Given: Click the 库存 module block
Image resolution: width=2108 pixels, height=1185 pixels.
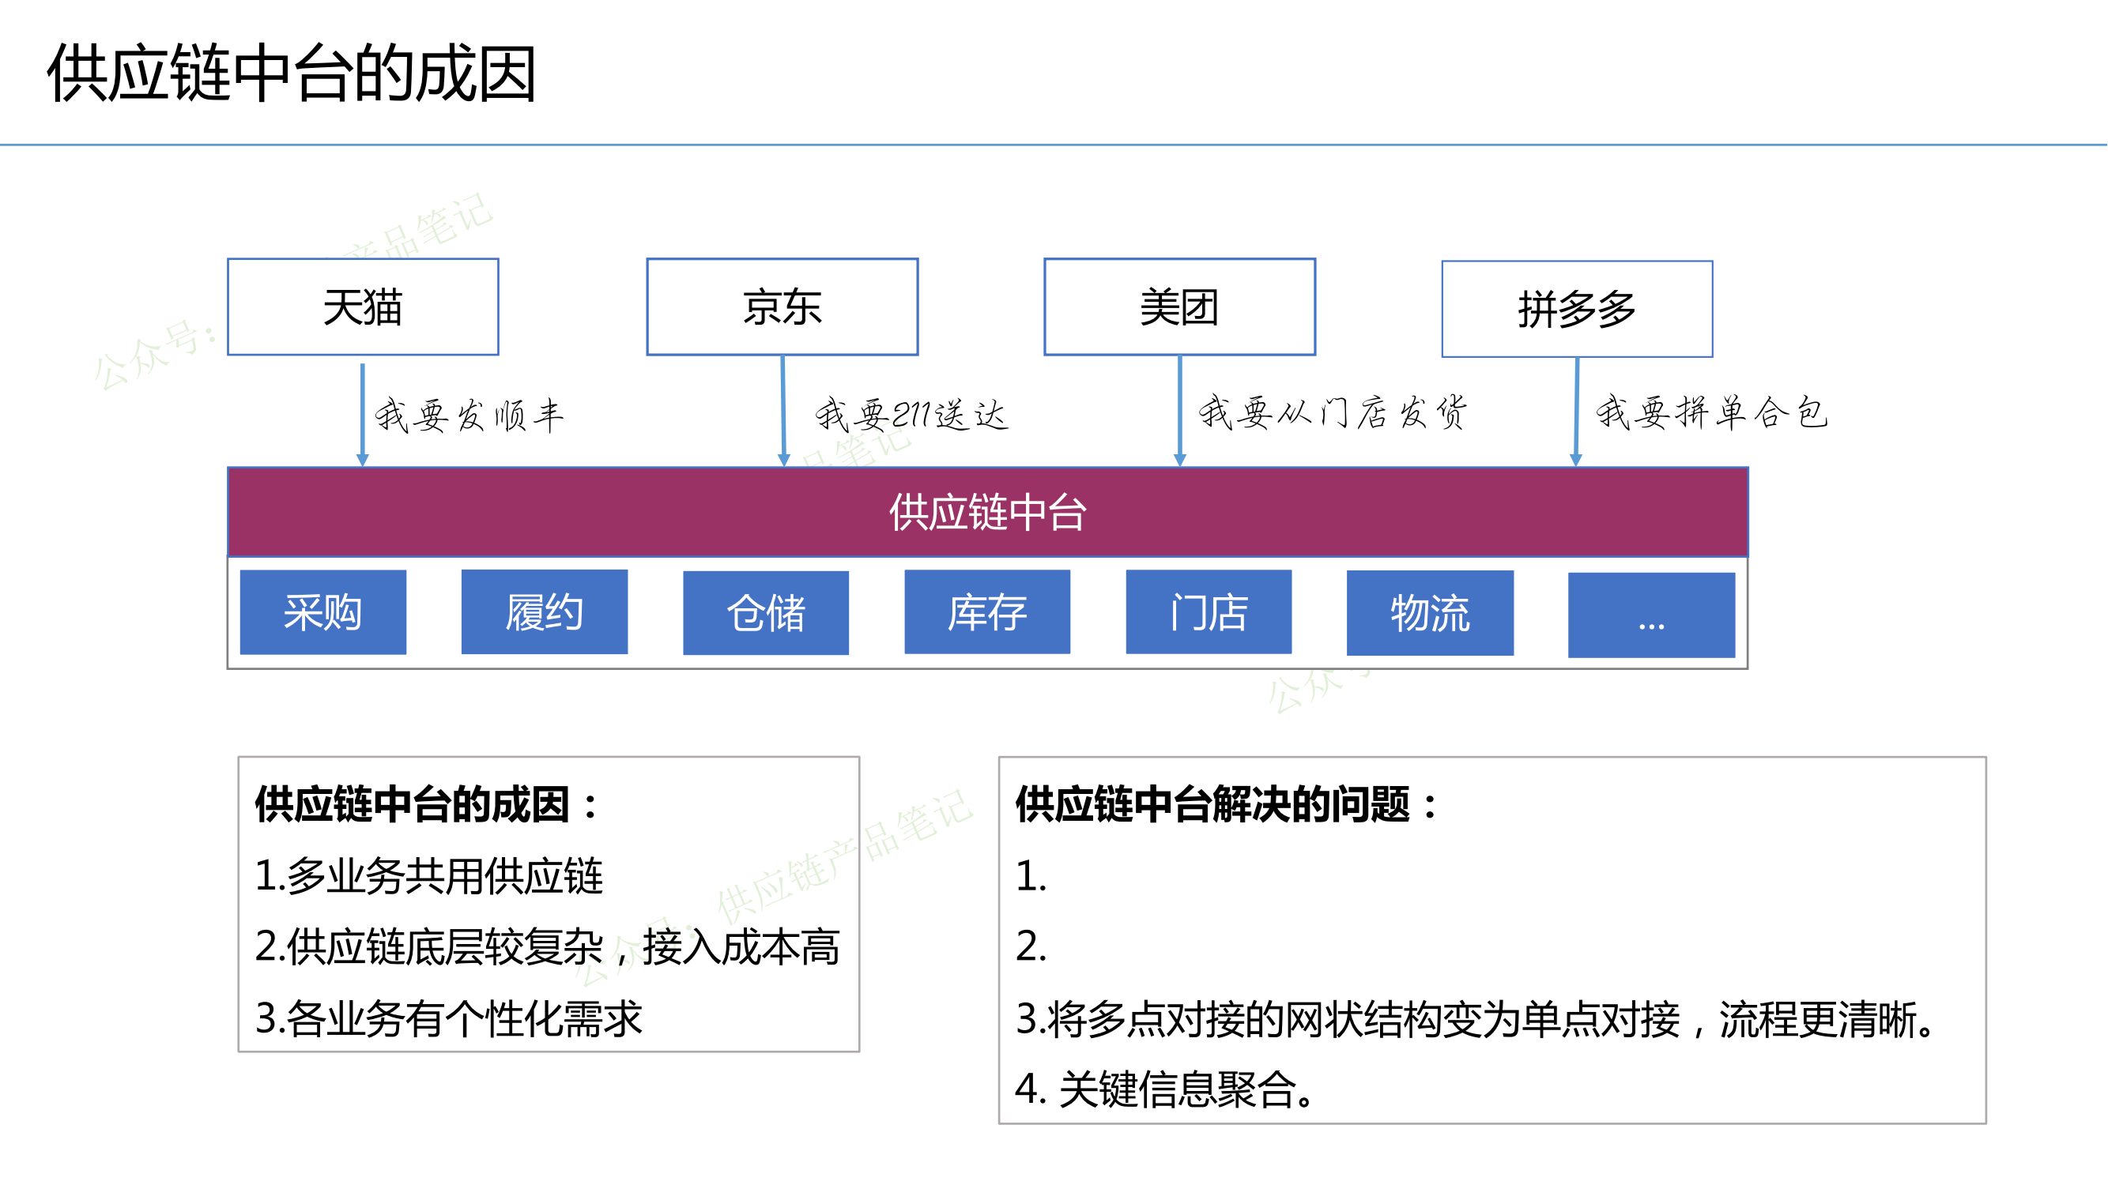Looking at the screenshot, I should pyautogui.click(x=988, y=611).
